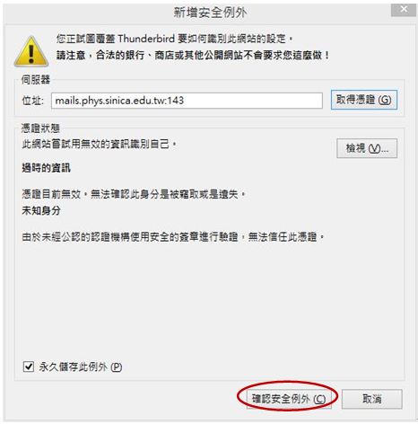Click the 永久儲存此例外 (P) label text
The image size is (418, 424).
coord(81,367)
